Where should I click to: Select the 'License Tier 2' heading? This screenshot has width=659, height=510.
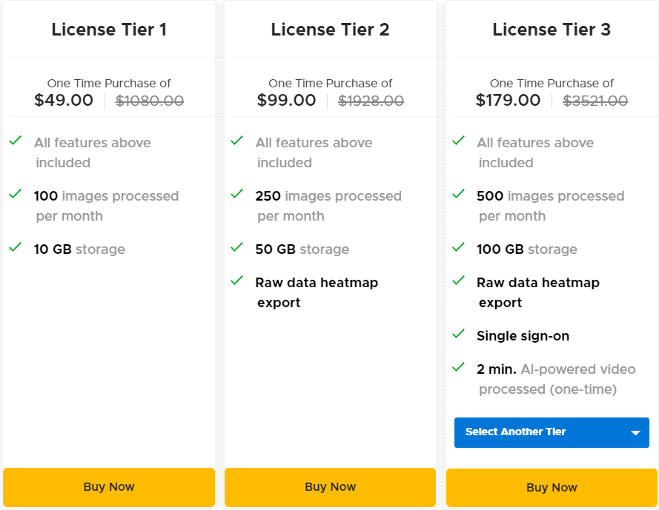pyautogui.click(x=330, y=30)
